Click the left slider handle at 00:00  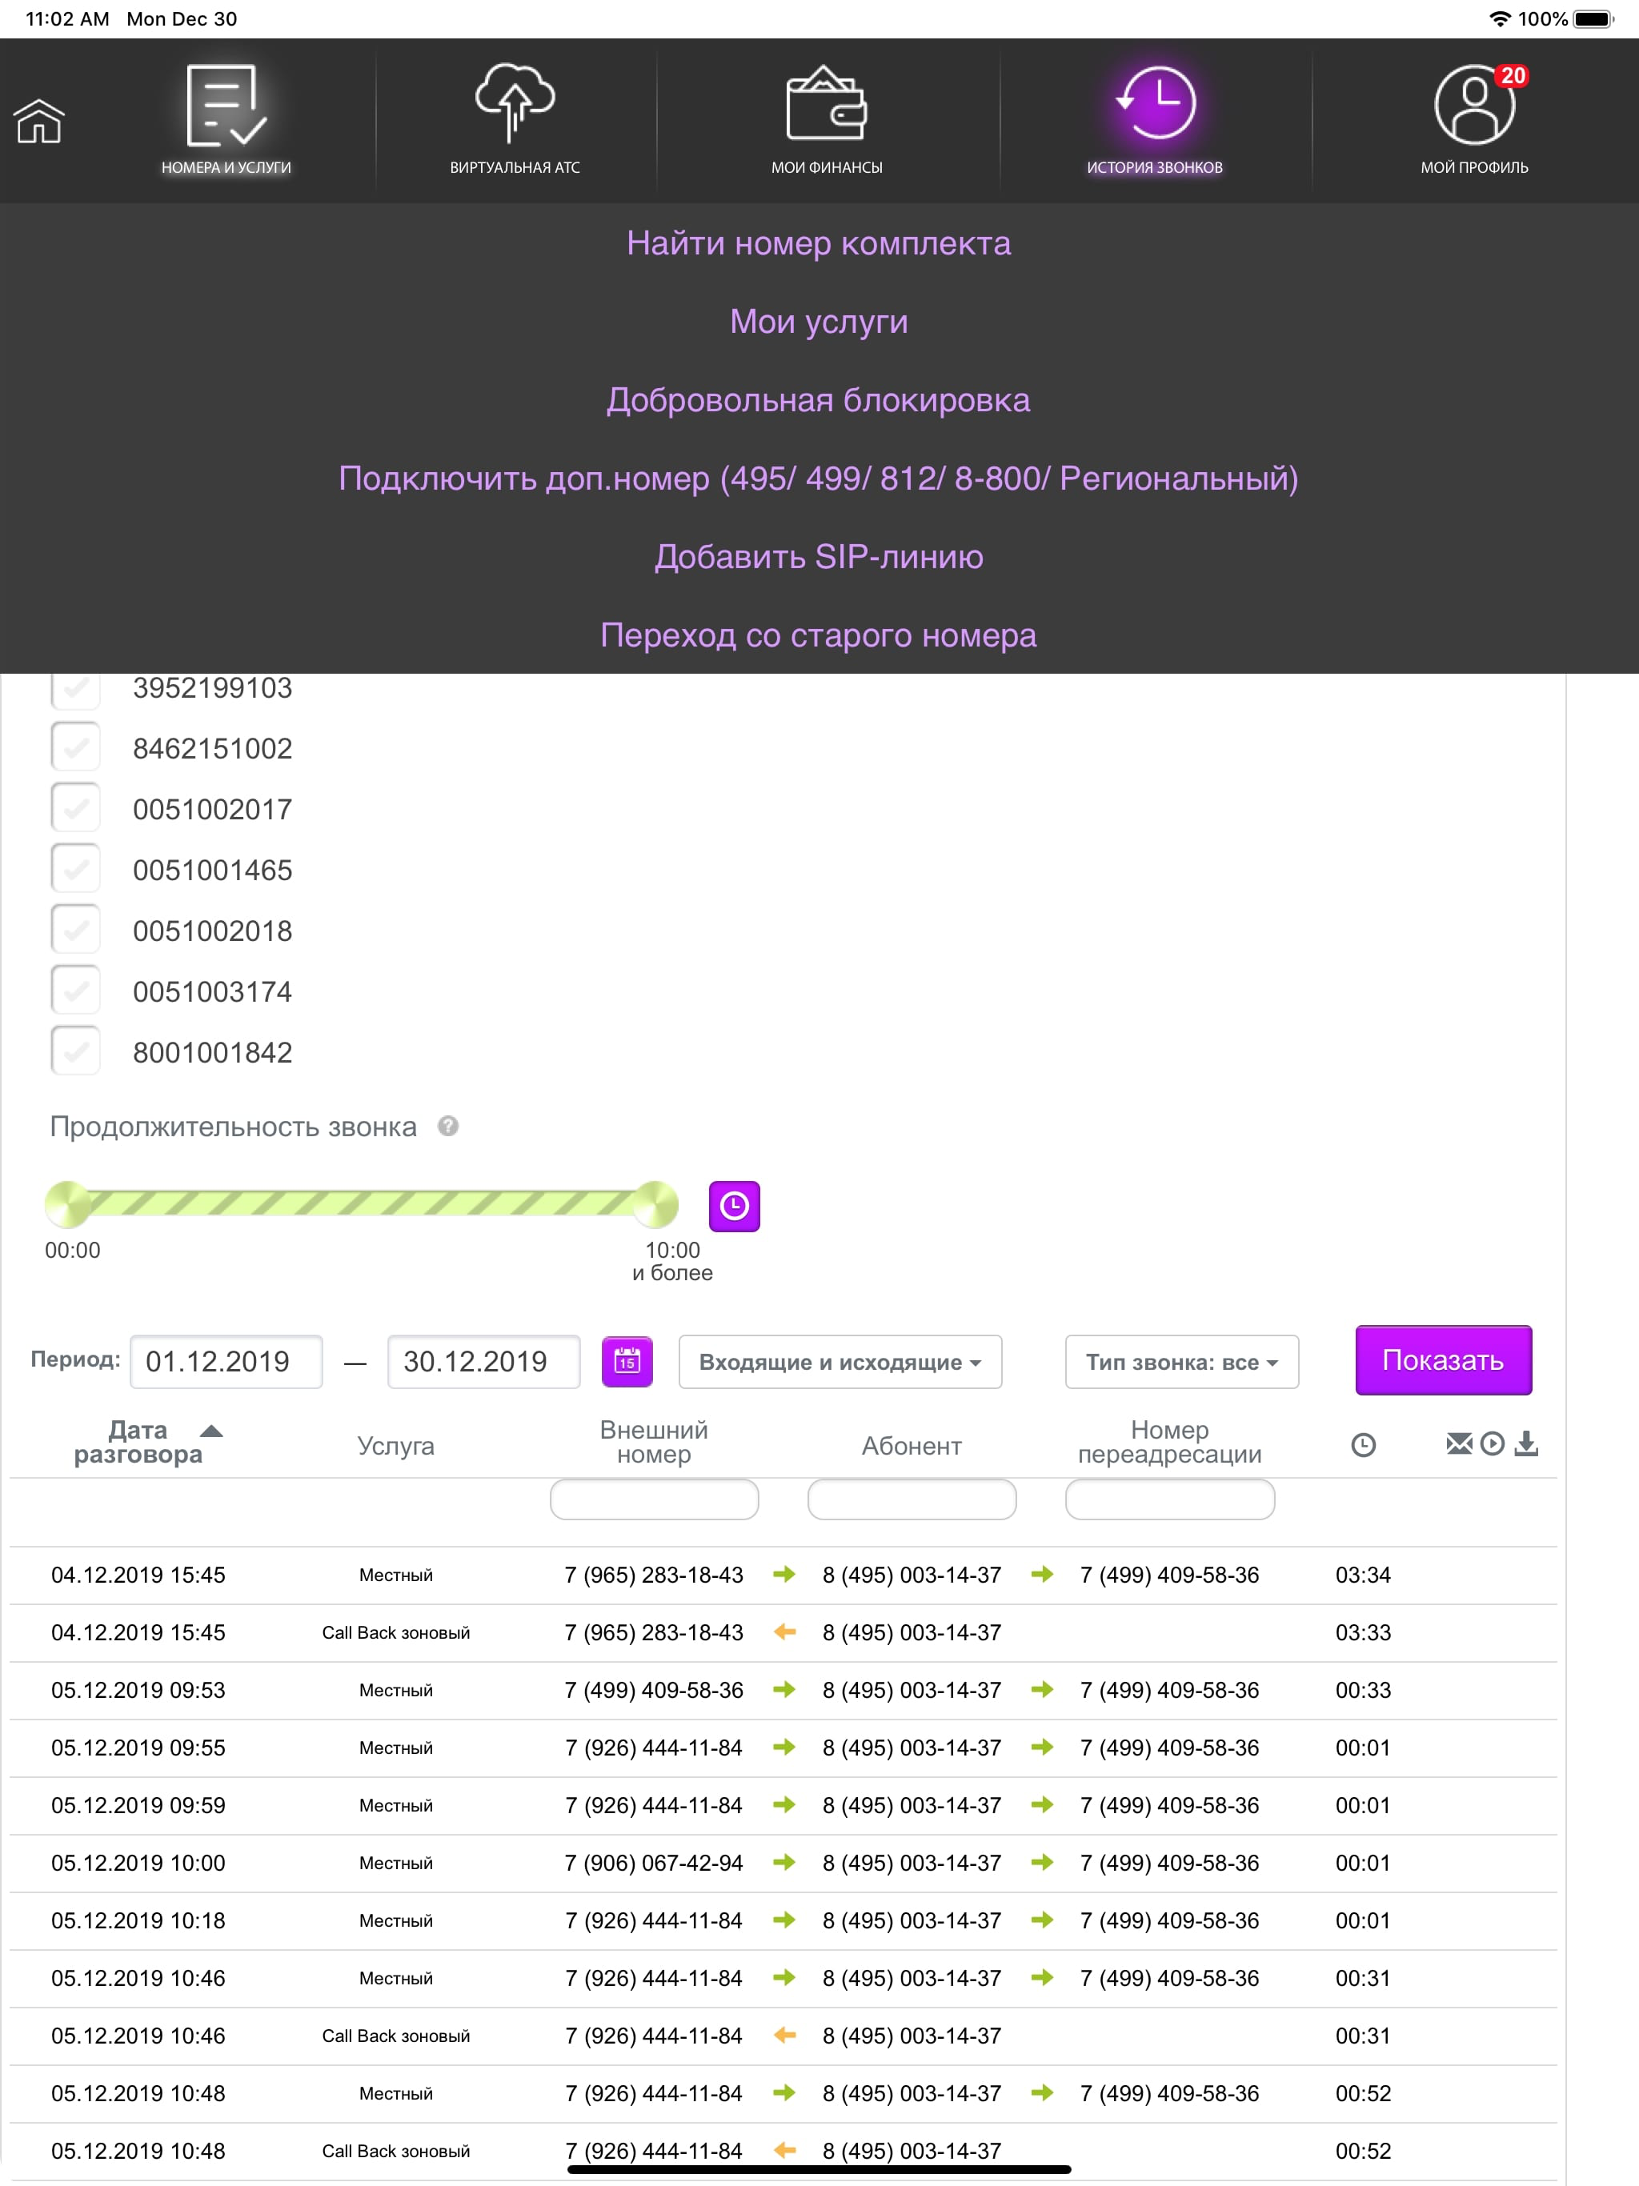pos(68,1205)
